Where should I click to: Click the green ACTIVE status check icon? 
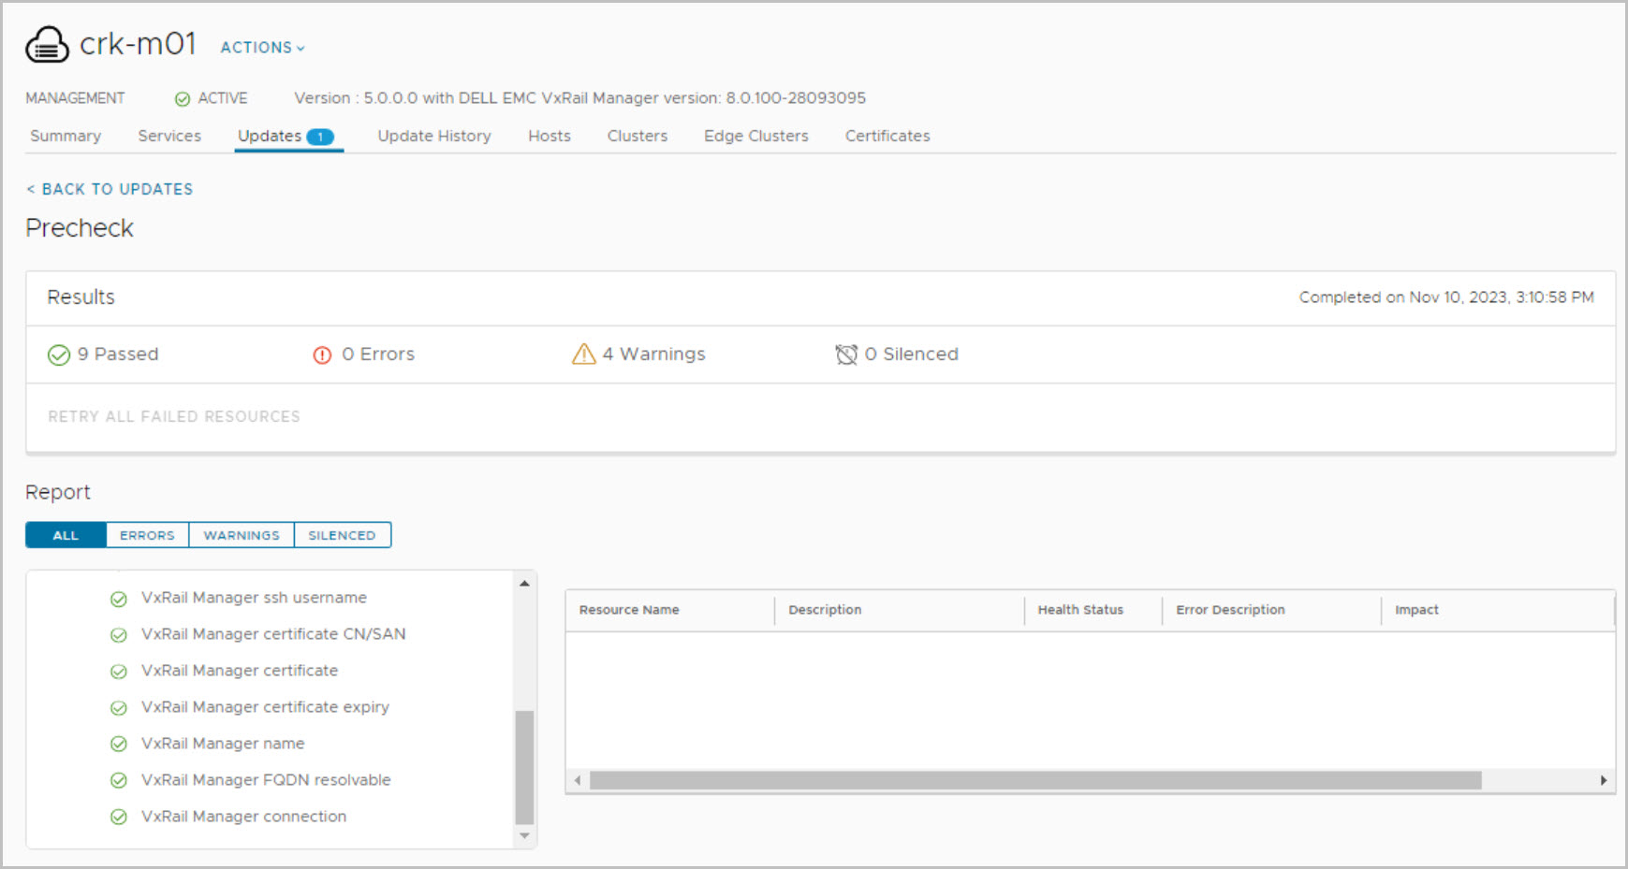[x=183, y=99]
